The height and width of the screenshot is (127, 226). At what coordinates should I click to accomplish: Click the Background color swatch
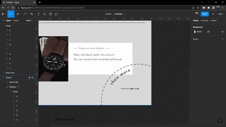195,32
